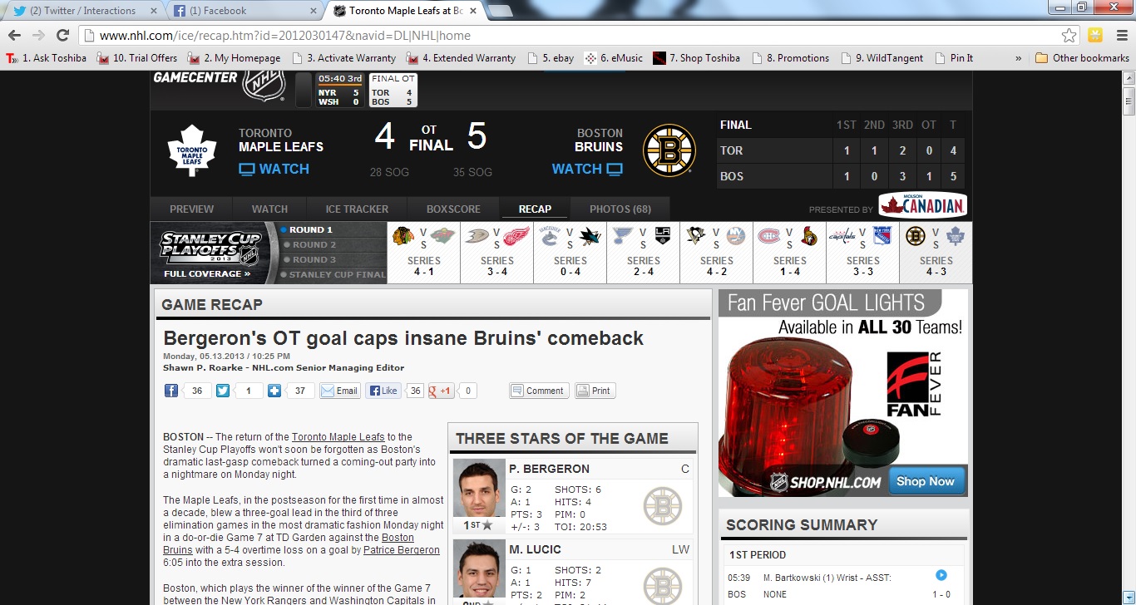Open the Chrome menu icon
Viewport: 1136px width, 605px height.
coord(1120,36)
